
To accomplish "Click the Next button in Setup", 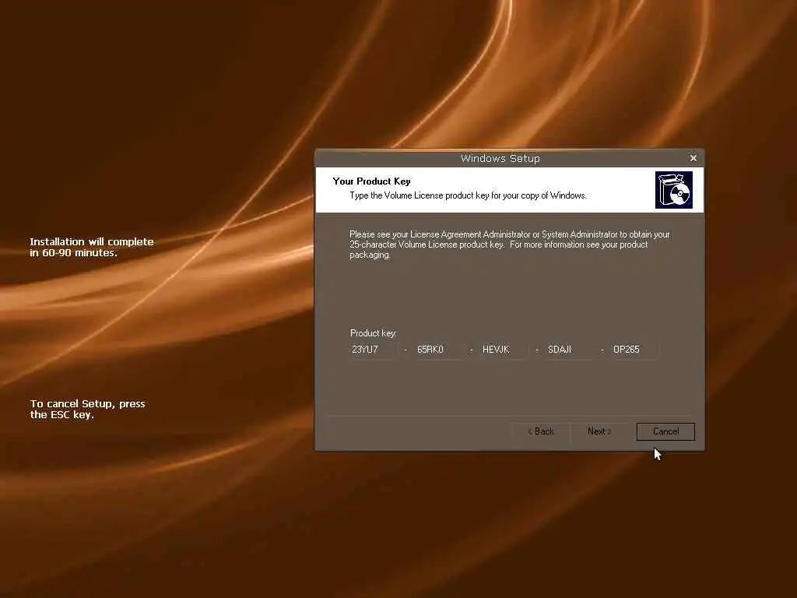I will coord(599,431).
